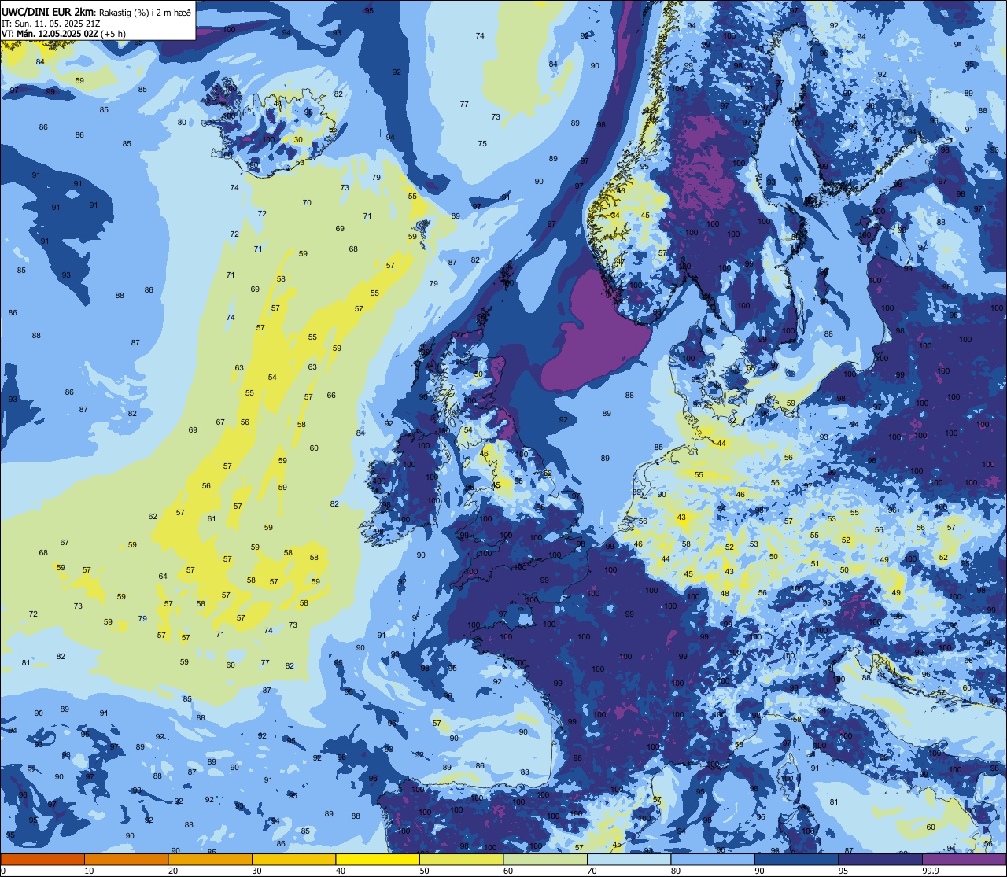Click the dark indigo 95–99.9 legend segment
Screen dimensions: 1007x877
click(x=880, y=859)
